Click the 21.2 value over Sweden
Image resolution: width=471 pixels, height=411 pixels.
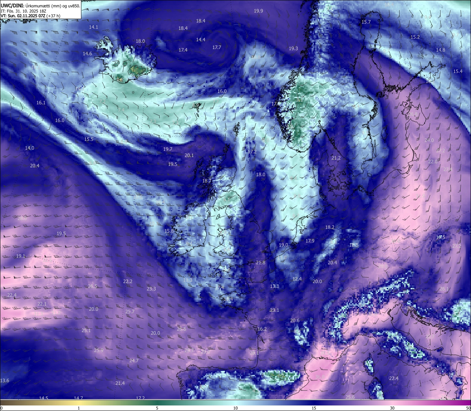point(336,158)
